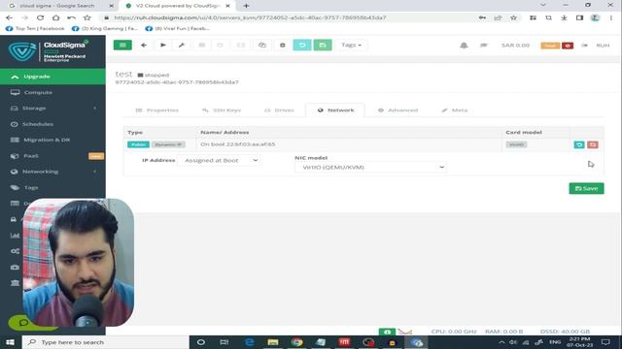Click the password key icon in address bar
This screenshot has height=349, width=622.
482,17
